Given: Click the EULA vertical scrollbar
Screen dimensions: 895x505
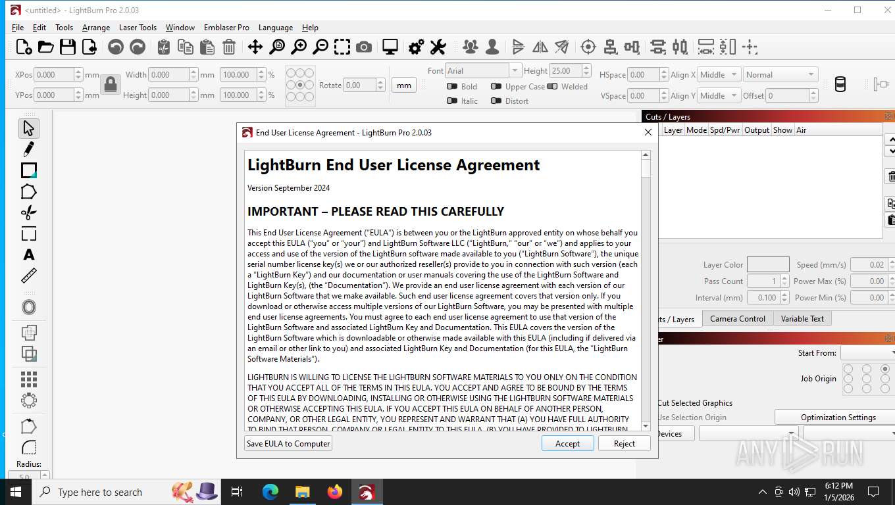Looking at the screenshot, I should point(646,291).
